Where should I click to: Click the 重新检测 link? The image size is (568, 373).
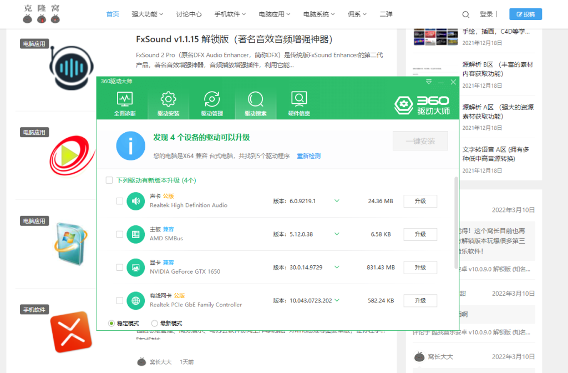tap(308, 156)
